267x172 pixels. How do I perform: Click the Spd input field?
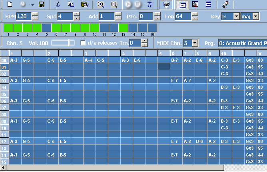point(65,16)
